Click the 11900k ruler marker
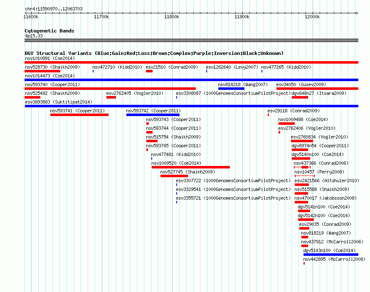Image resolution: width=370 pixels, height=292 pixels. pyautogui.click(x=242, y=17)
